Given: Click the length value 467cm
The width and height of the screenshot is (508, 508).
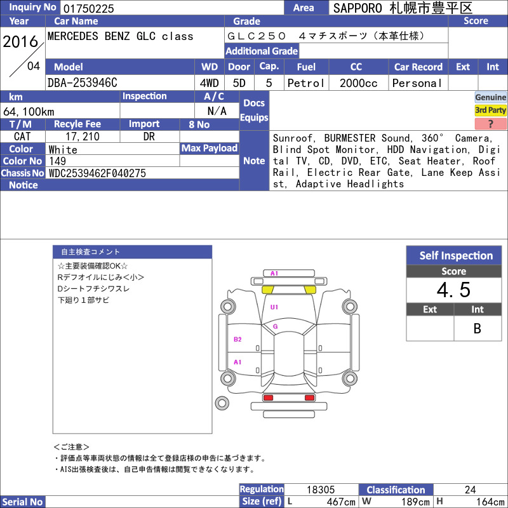Looking at the screenshot, I should coord(341,502).
